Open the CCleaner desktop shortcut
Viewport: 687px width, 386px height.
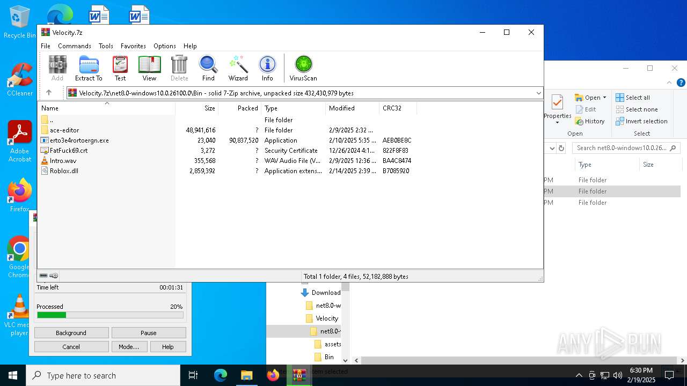(x=20, y=79)
